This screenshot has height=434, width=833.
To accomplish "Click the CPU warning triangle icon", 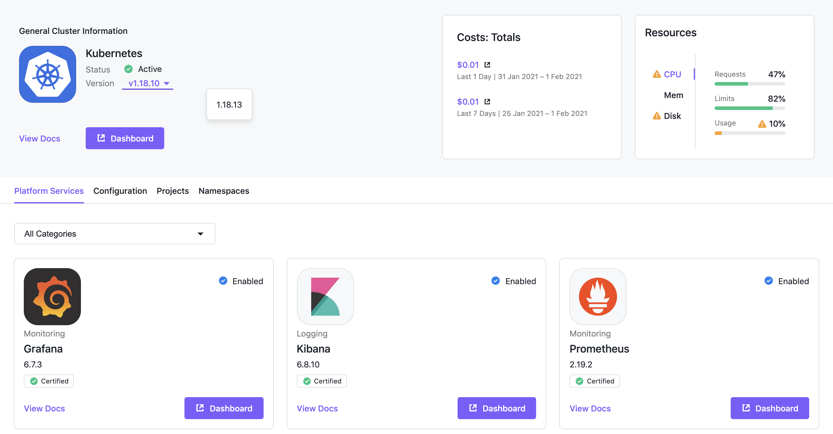I will [656, 74].
